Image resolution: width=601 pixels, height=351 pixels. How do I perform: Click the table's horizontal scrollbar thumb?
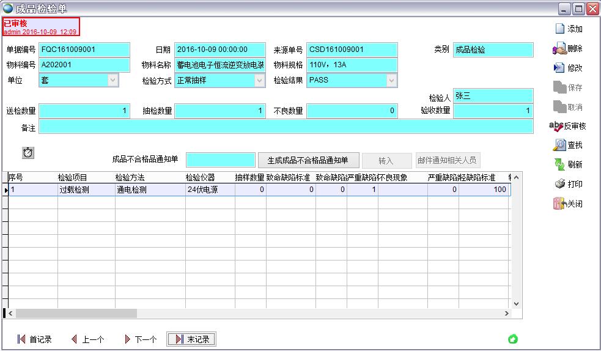76,313
